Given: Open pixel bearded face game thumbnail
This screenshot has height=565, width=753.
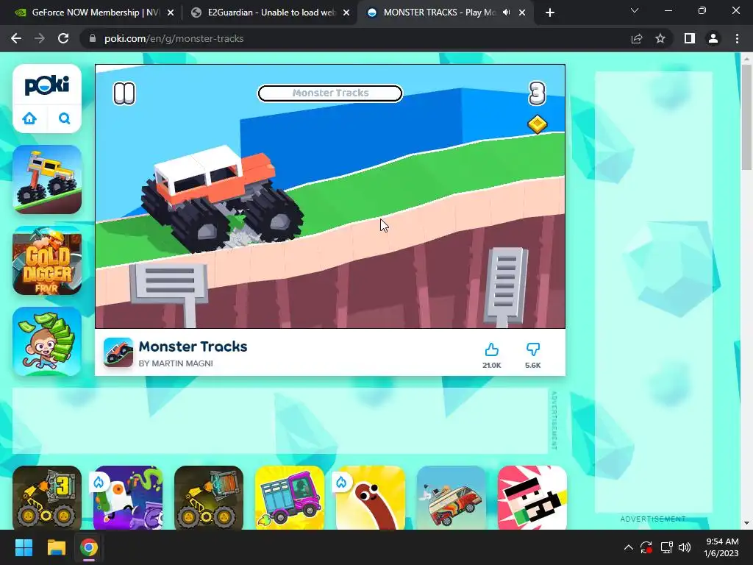Looking at the screenshot, I should [x=532, y=498].
